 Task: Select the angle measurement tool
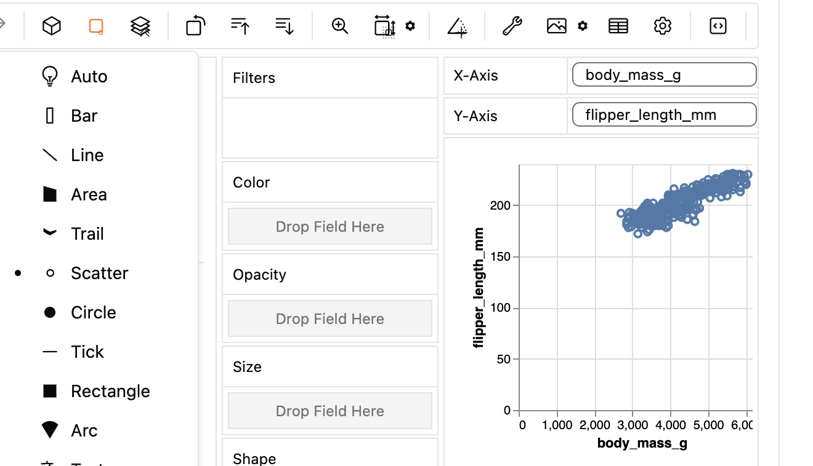click(x=456, y=26)
